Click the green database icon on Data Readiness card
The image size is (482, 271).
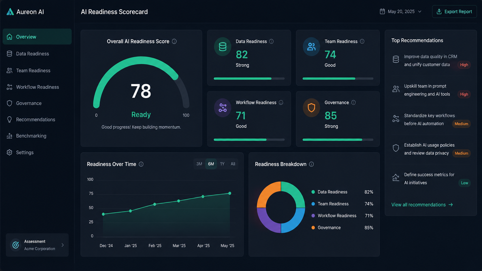[223, 47]
